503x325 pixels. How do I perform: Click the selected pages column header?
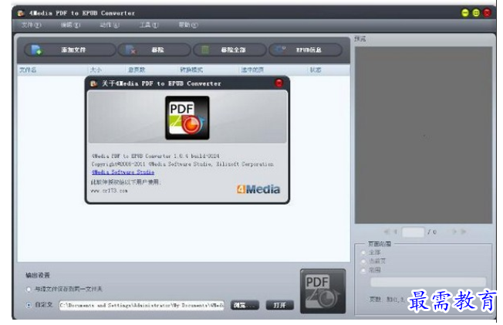pos(273,69)
